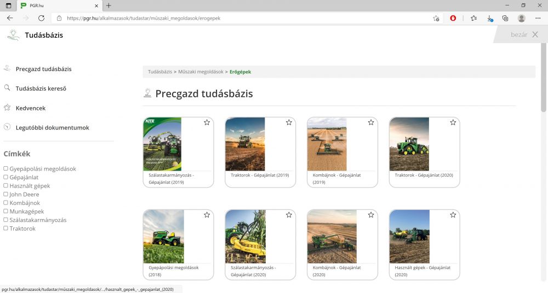Open Traktorok 2020 tracked tractor thumbnail
548x293 pixels.
point(409,144)
